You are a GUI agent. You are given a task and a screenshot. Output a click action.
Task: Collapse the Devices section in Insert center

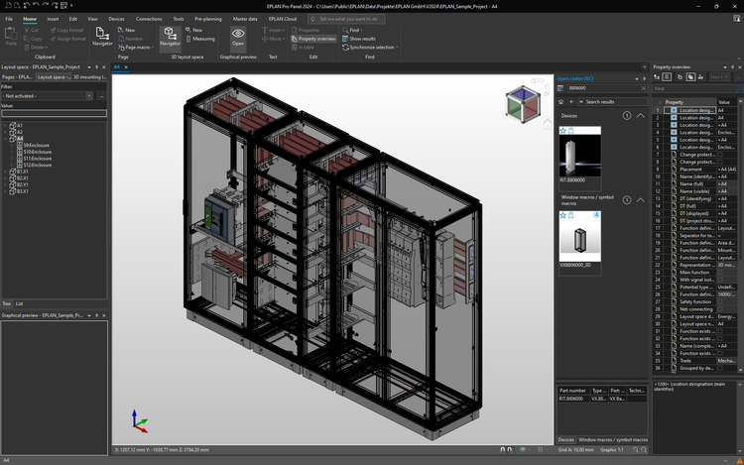pyautogui.click(x=640, y=116)
